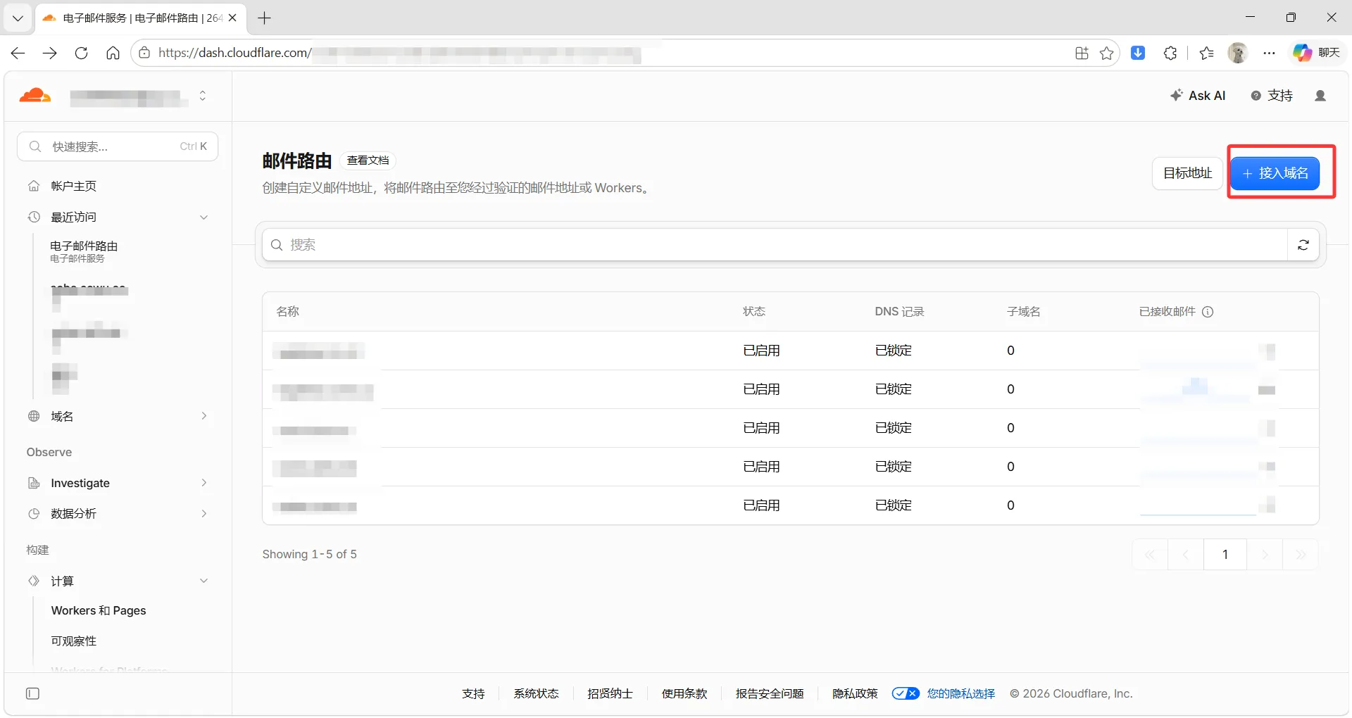Go to previous page arrow

[1186, 555]
